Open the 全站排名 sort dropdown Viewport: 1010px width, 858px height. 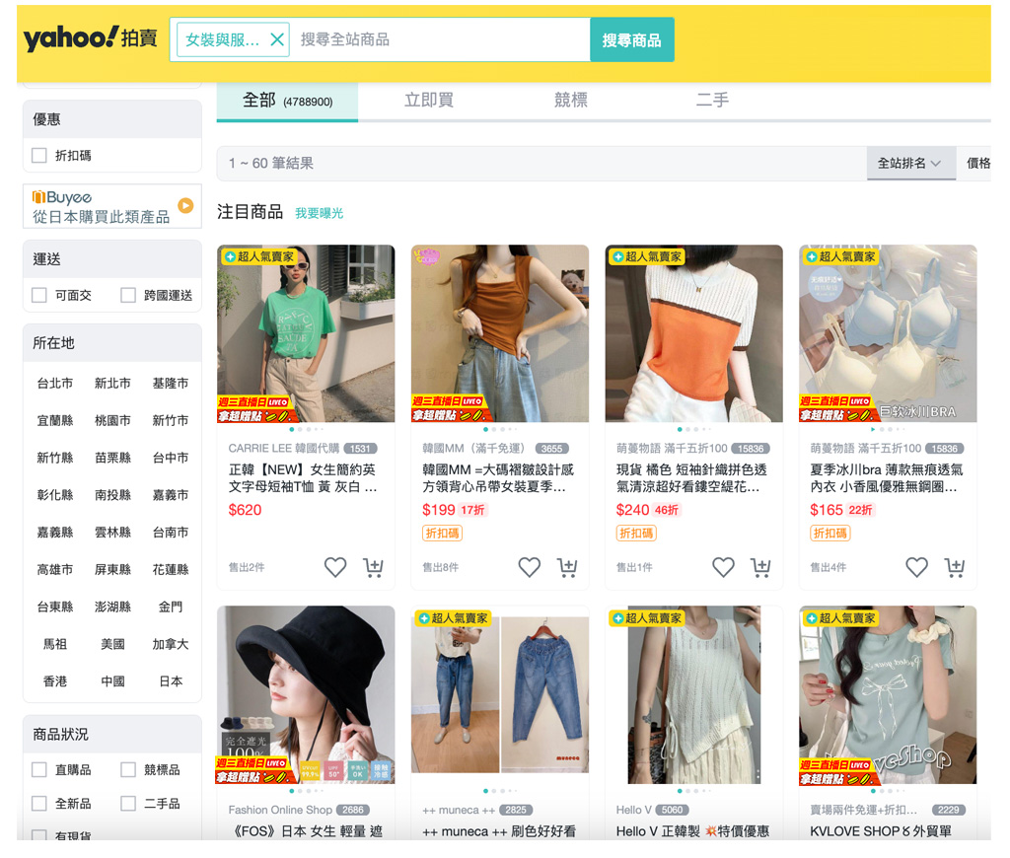(909, 163)
